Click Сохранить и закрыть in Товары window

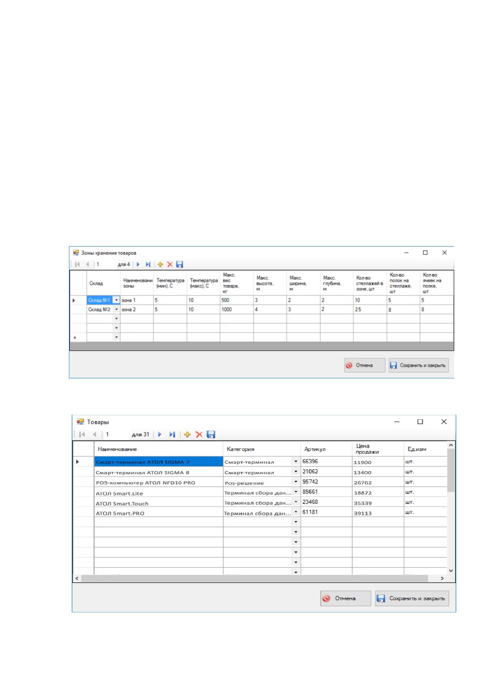(x=412, y=598)
